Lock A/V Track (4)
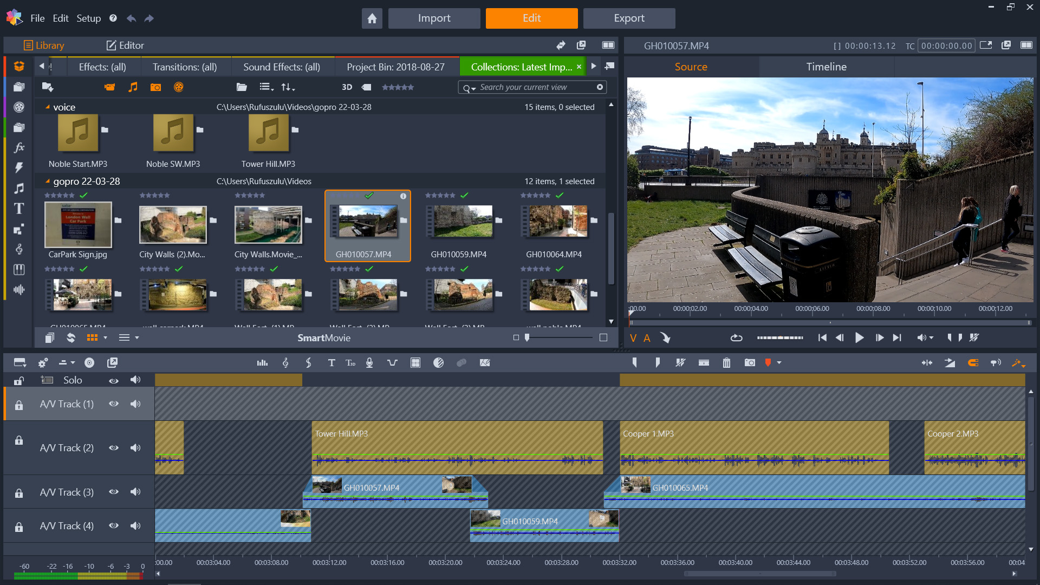Viewport: 1040px width, 585px height. pos(19,527)
